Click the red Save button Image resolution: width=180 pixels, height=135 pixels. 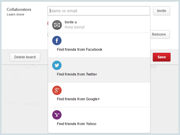coord(161,57)
